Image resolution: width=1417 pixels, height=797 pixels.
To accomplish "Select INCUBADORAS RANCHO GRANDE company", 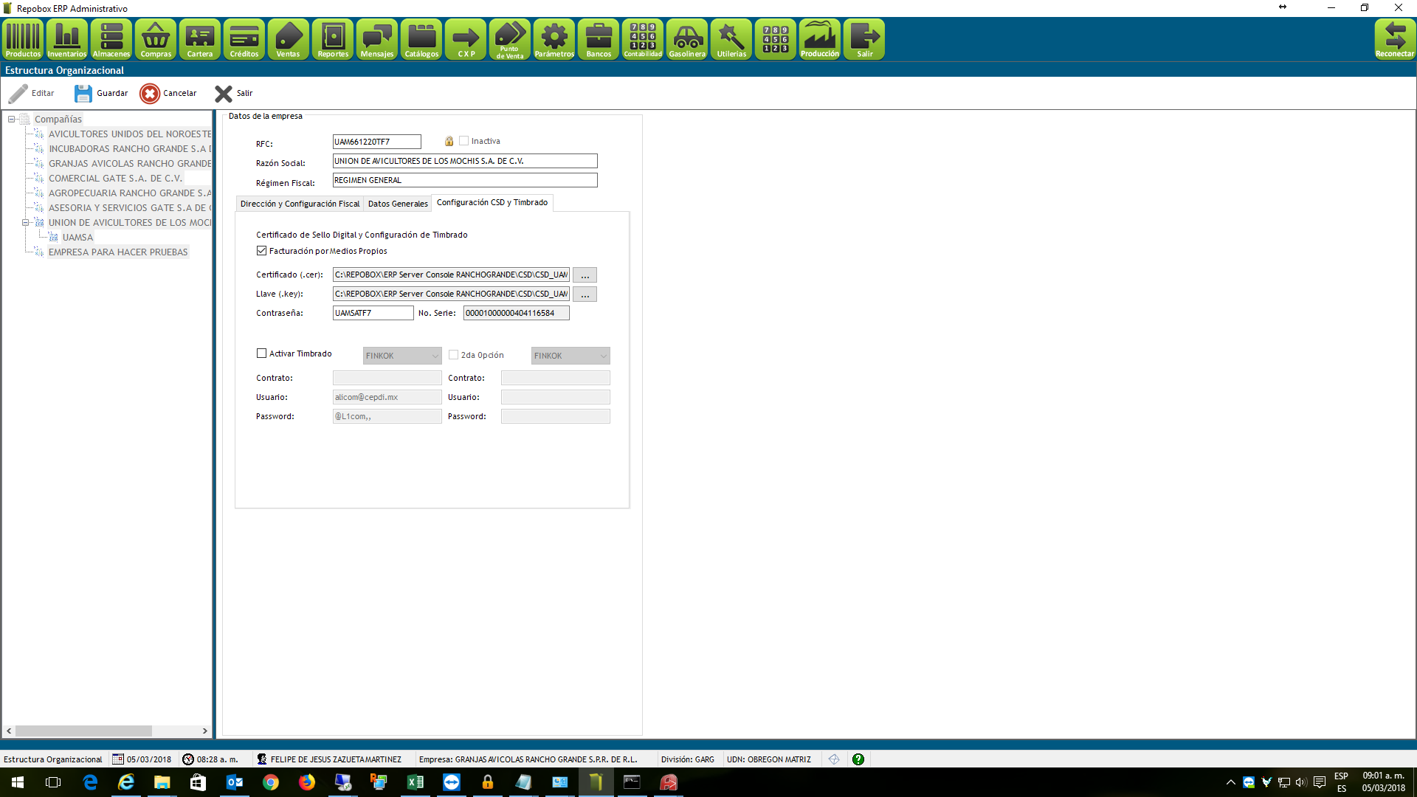I will (x=129, y=148).
